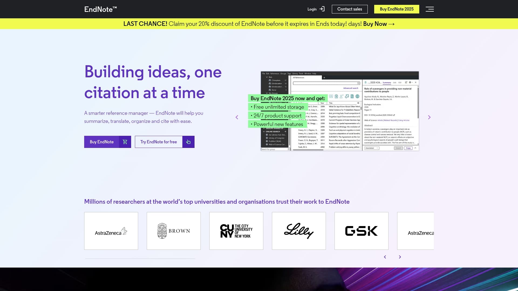The width and height of the screenshot is (518, 291).
Task: Open Advanced search
Action: tap(350, 88)
